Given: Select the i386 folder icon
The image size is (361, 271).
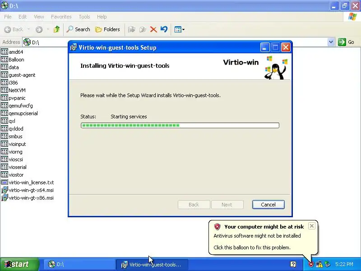Looking at the screenshot, I should point(5,82).
